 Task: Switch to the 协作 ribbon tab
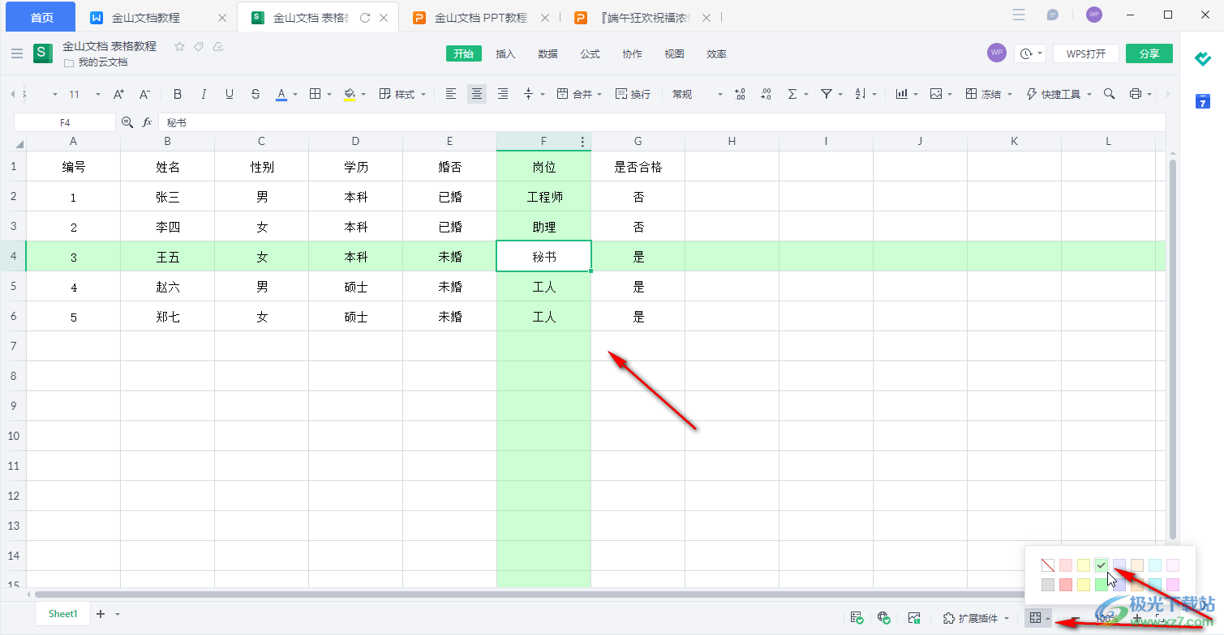click(x=632, y=53)
